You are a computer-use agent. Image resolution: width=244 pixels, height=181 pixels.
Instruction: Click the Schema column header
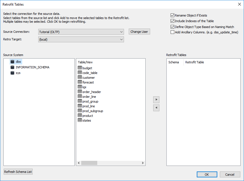(173, 62)
